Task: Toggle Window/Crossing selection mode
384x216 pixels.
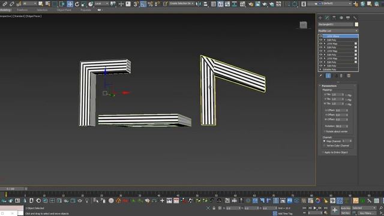Action: point(62,4)
